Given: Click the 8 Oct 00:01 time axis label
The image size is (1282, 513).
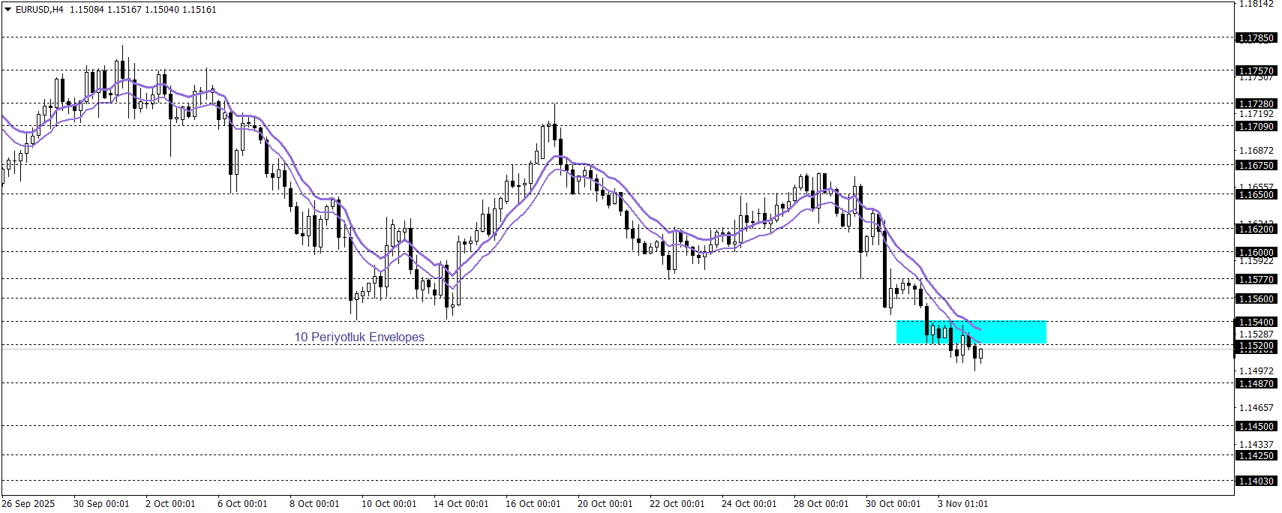Looking at the screenshot, I should point(314,503).
